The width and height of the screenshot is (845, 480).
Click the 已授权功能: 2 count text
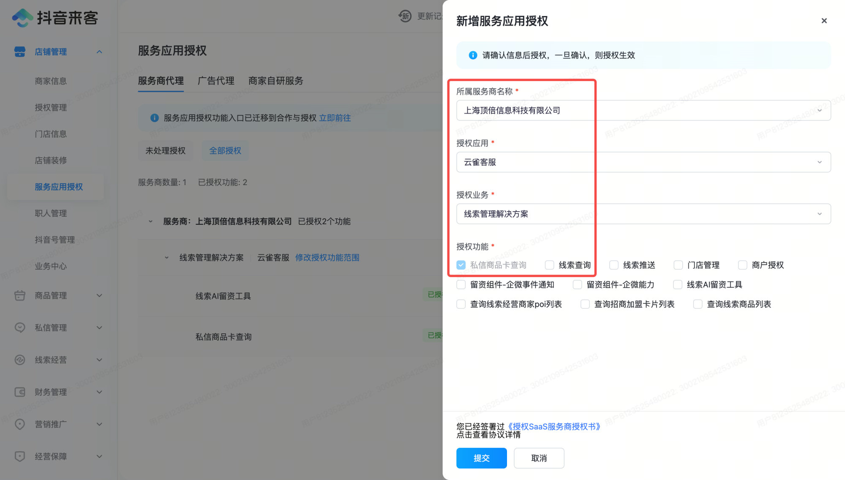[x=223, y=183]
